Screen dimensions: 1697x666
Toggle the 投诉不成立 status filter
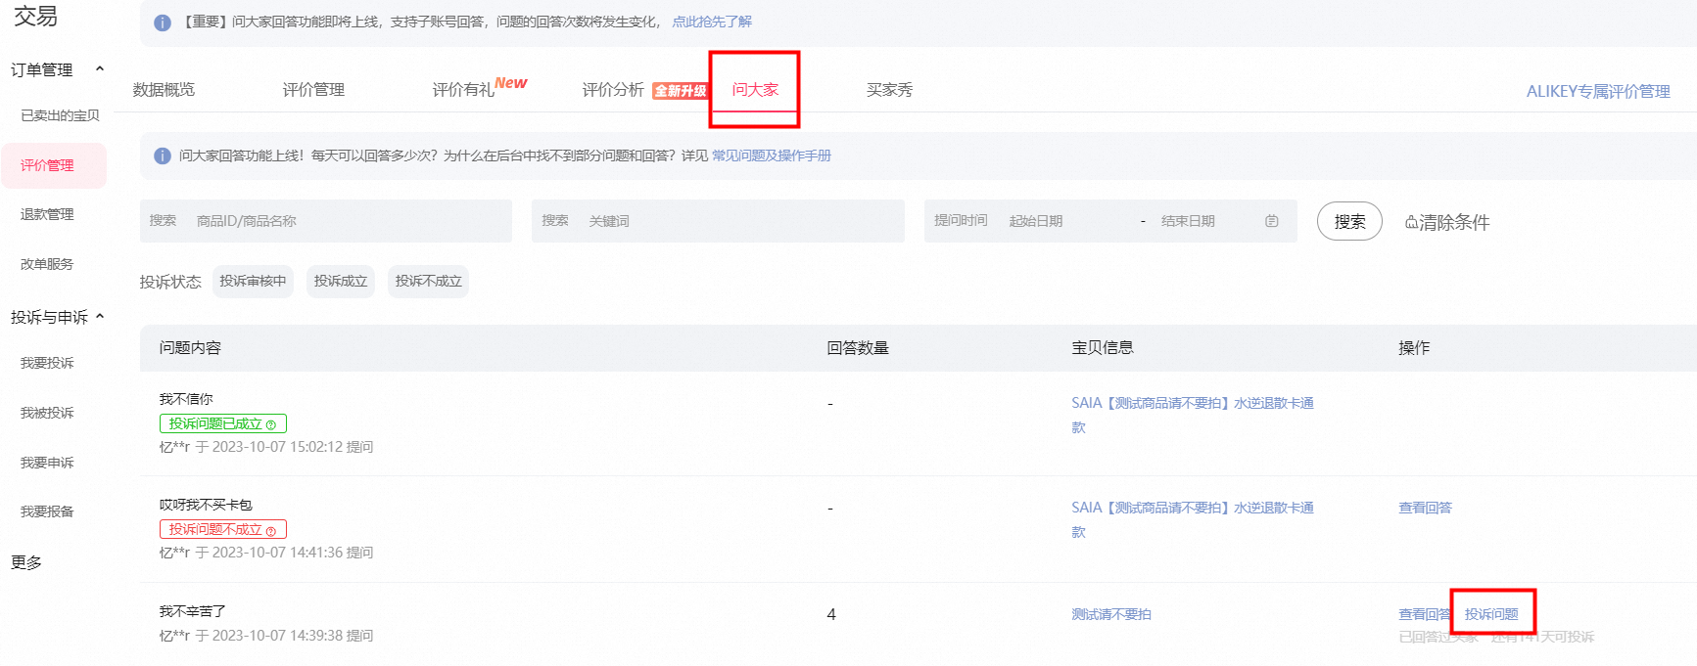point(428,281)
